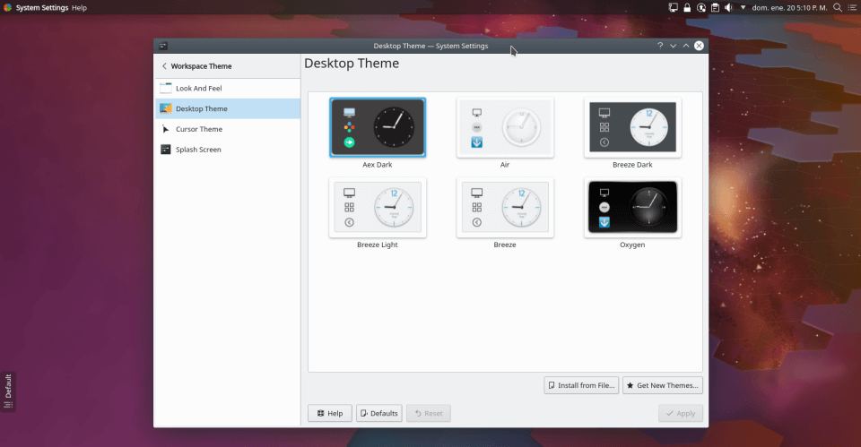
Task: Click the date and time clock
Action: click(789, 8)
